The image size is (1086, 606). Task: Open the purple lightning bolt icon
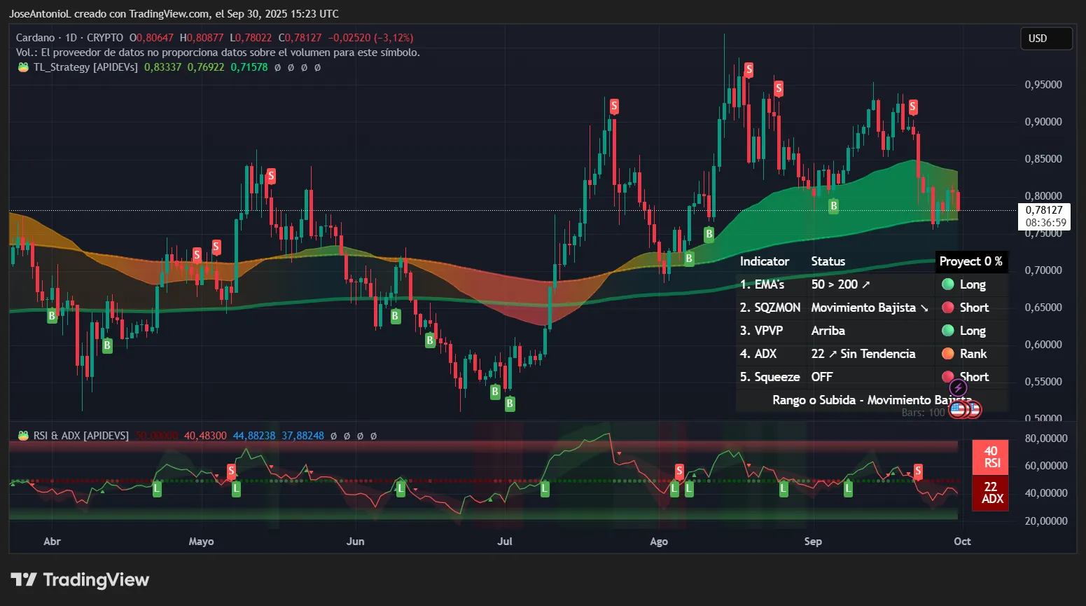(957, 387)
